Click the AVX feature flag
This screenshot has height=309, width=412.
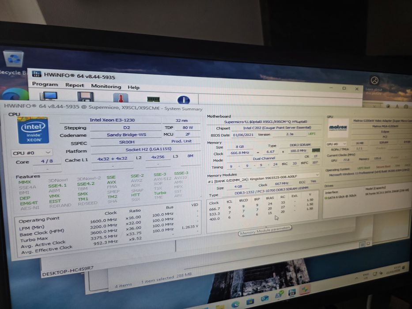[x=111, y=182]
